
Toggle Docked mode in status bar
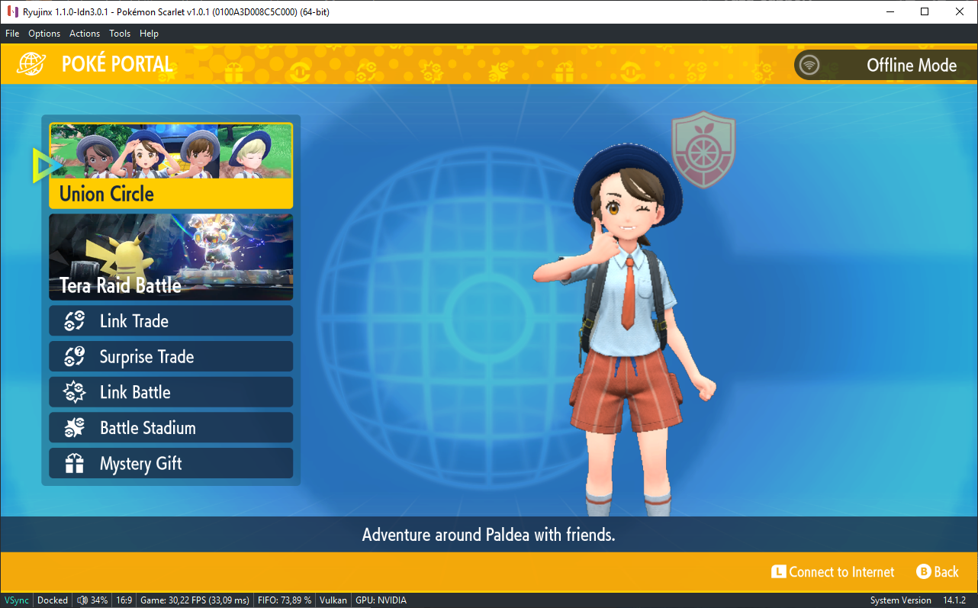pos(53,600)
